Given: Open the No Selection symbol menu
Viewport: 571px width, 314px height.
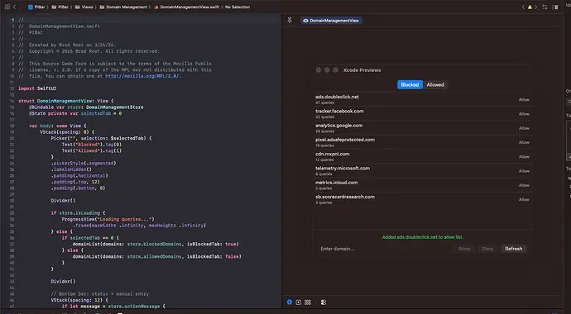Looking at the screenshot, I should 238,7.
